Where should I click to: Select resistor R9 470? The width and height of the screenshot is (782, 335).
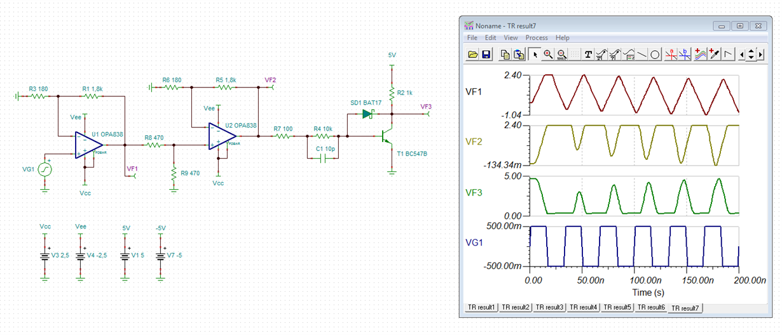click(x=173, y=173)
